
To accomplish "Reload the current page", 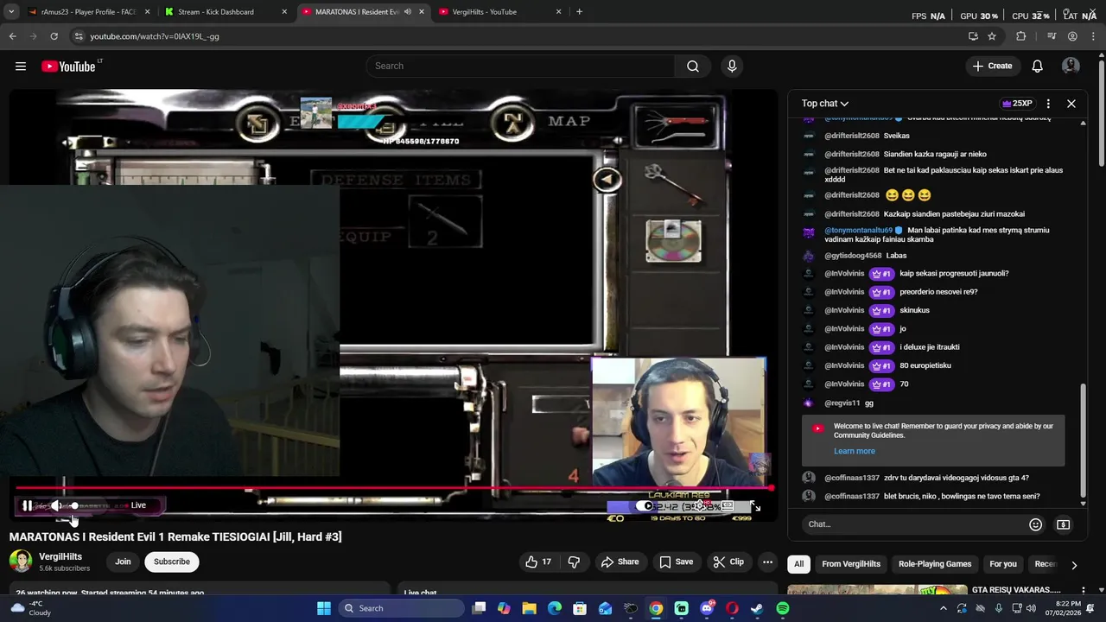I will coord(54,36).
